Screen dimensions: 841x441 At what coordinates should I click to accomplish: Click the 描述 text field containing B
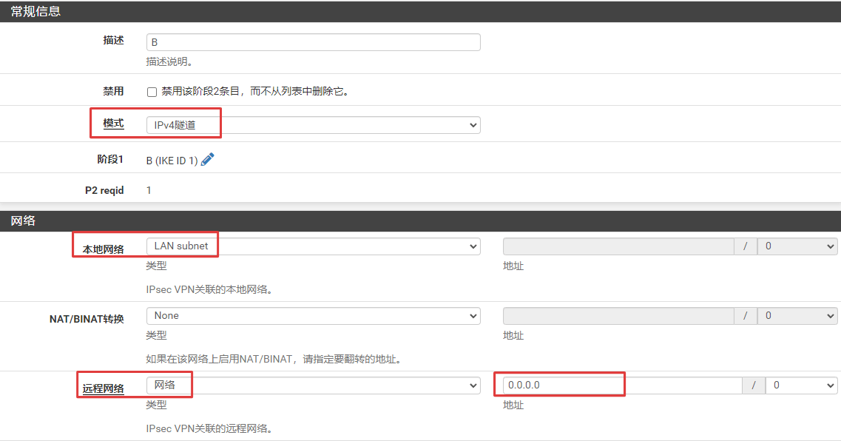313,42
